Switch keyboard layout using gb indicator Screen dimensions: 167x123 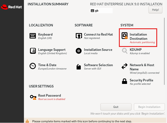click(101, 11)
